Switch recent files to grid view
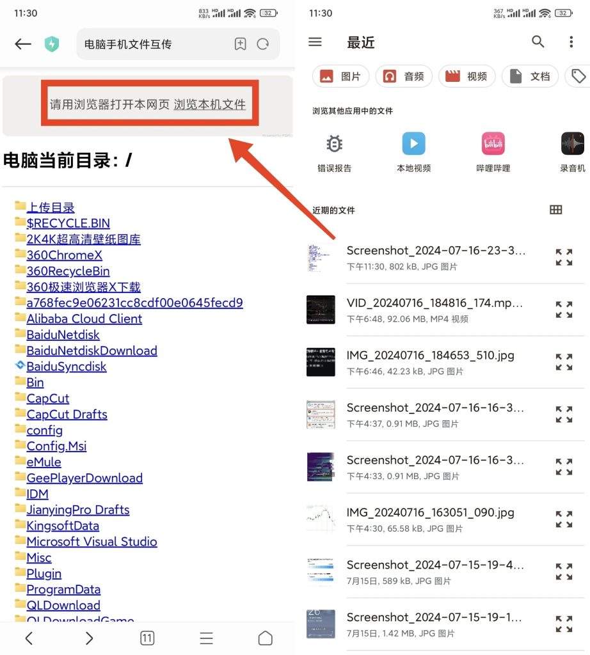Viewport: 590px width, 655px height. click(x=555, y=210)
